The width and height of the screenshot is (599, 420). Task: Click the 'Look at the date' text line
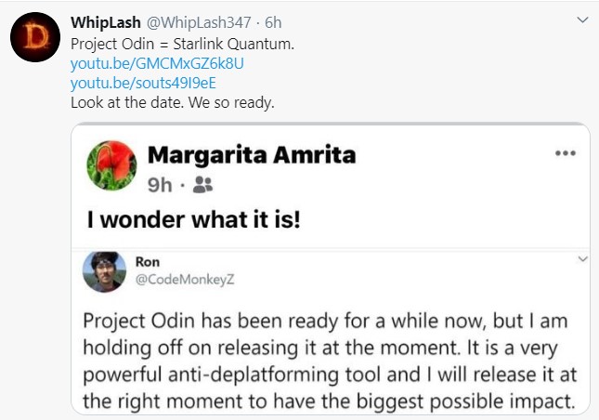173,102
